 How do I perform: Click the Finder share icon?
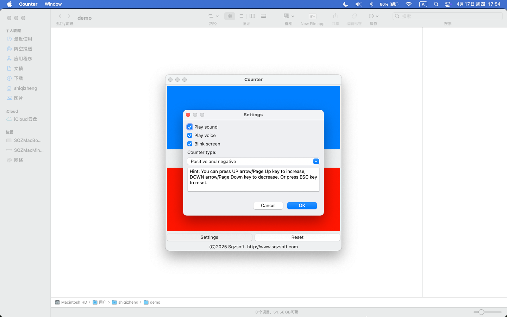point(336,16)
